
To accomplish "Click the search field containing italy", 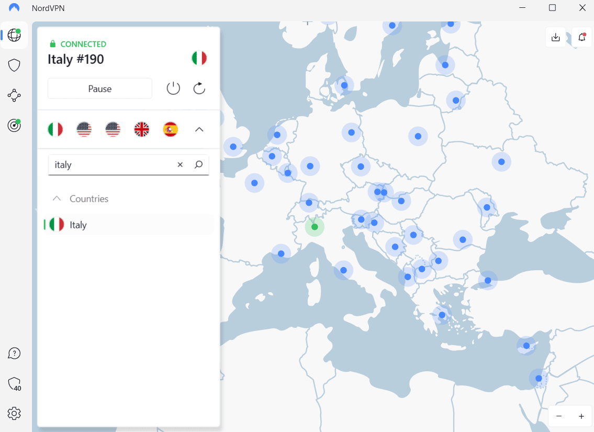I will pyautogui.click(x=129, y=164).
